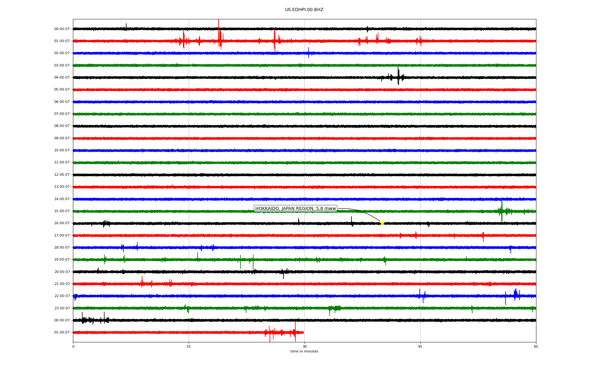Click the 16:00:07 time label
609x380 pixels.
point(62,223)
